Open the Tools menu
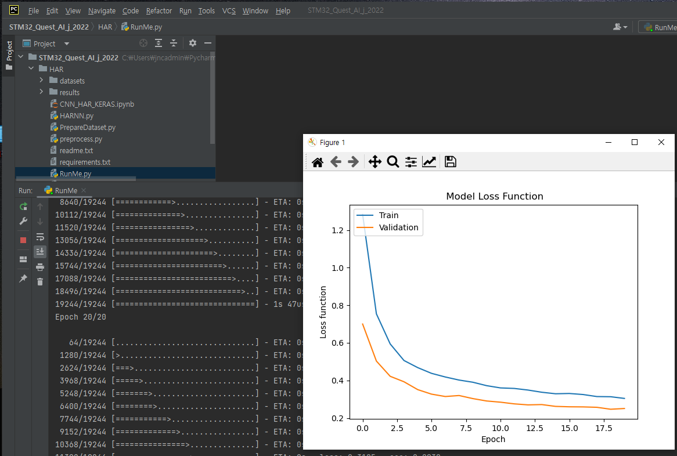677x456 pixels. [x=206, y=11]
